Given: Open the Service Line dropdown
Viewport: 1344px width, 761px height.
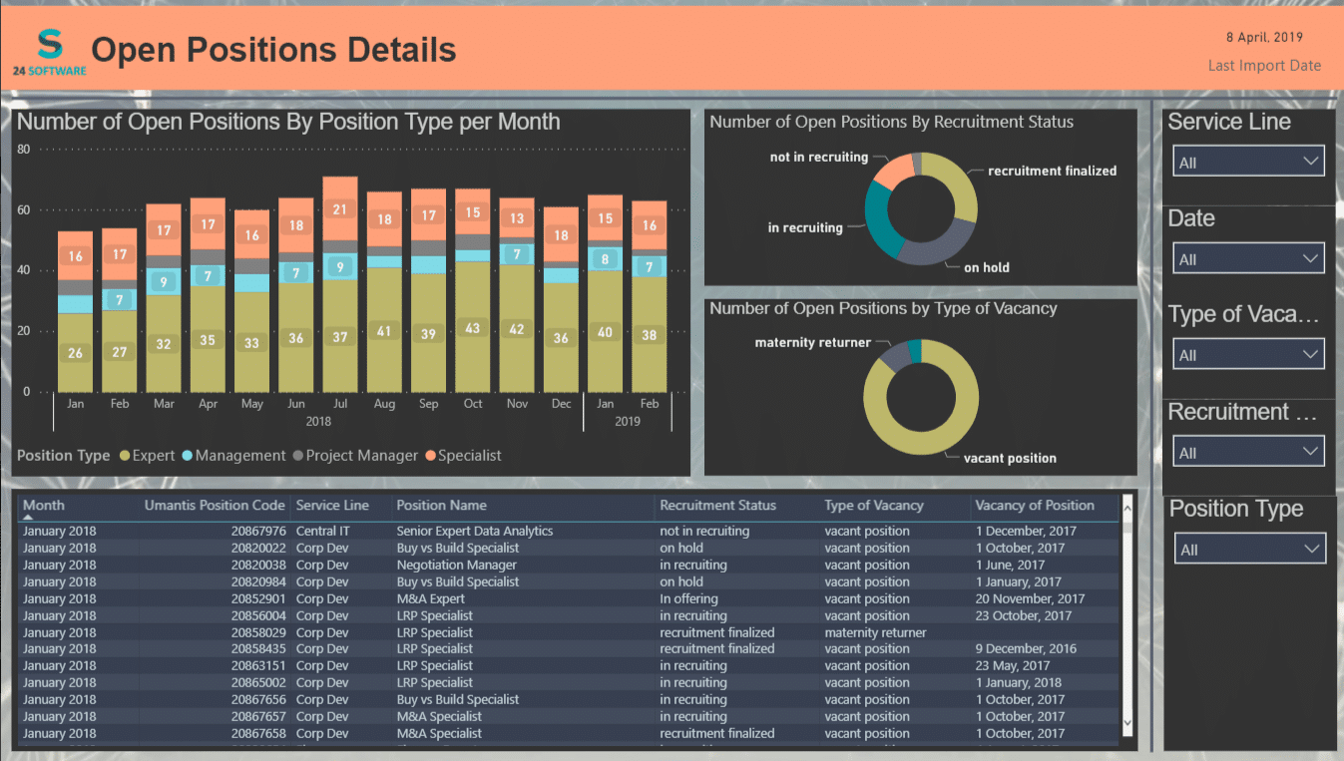Looking at the screenshot, I should tap(1248, 162).
